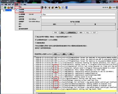The height and width of the screenshot is (94, 118).
Task: Expand the 外观 look and feel submenu
Action: click(x=28, y=7)
